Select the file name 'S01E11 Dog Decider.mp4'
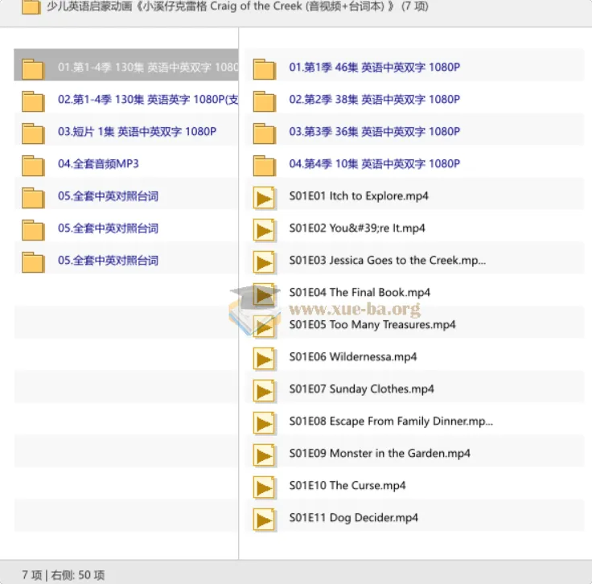 pos(353,517)
